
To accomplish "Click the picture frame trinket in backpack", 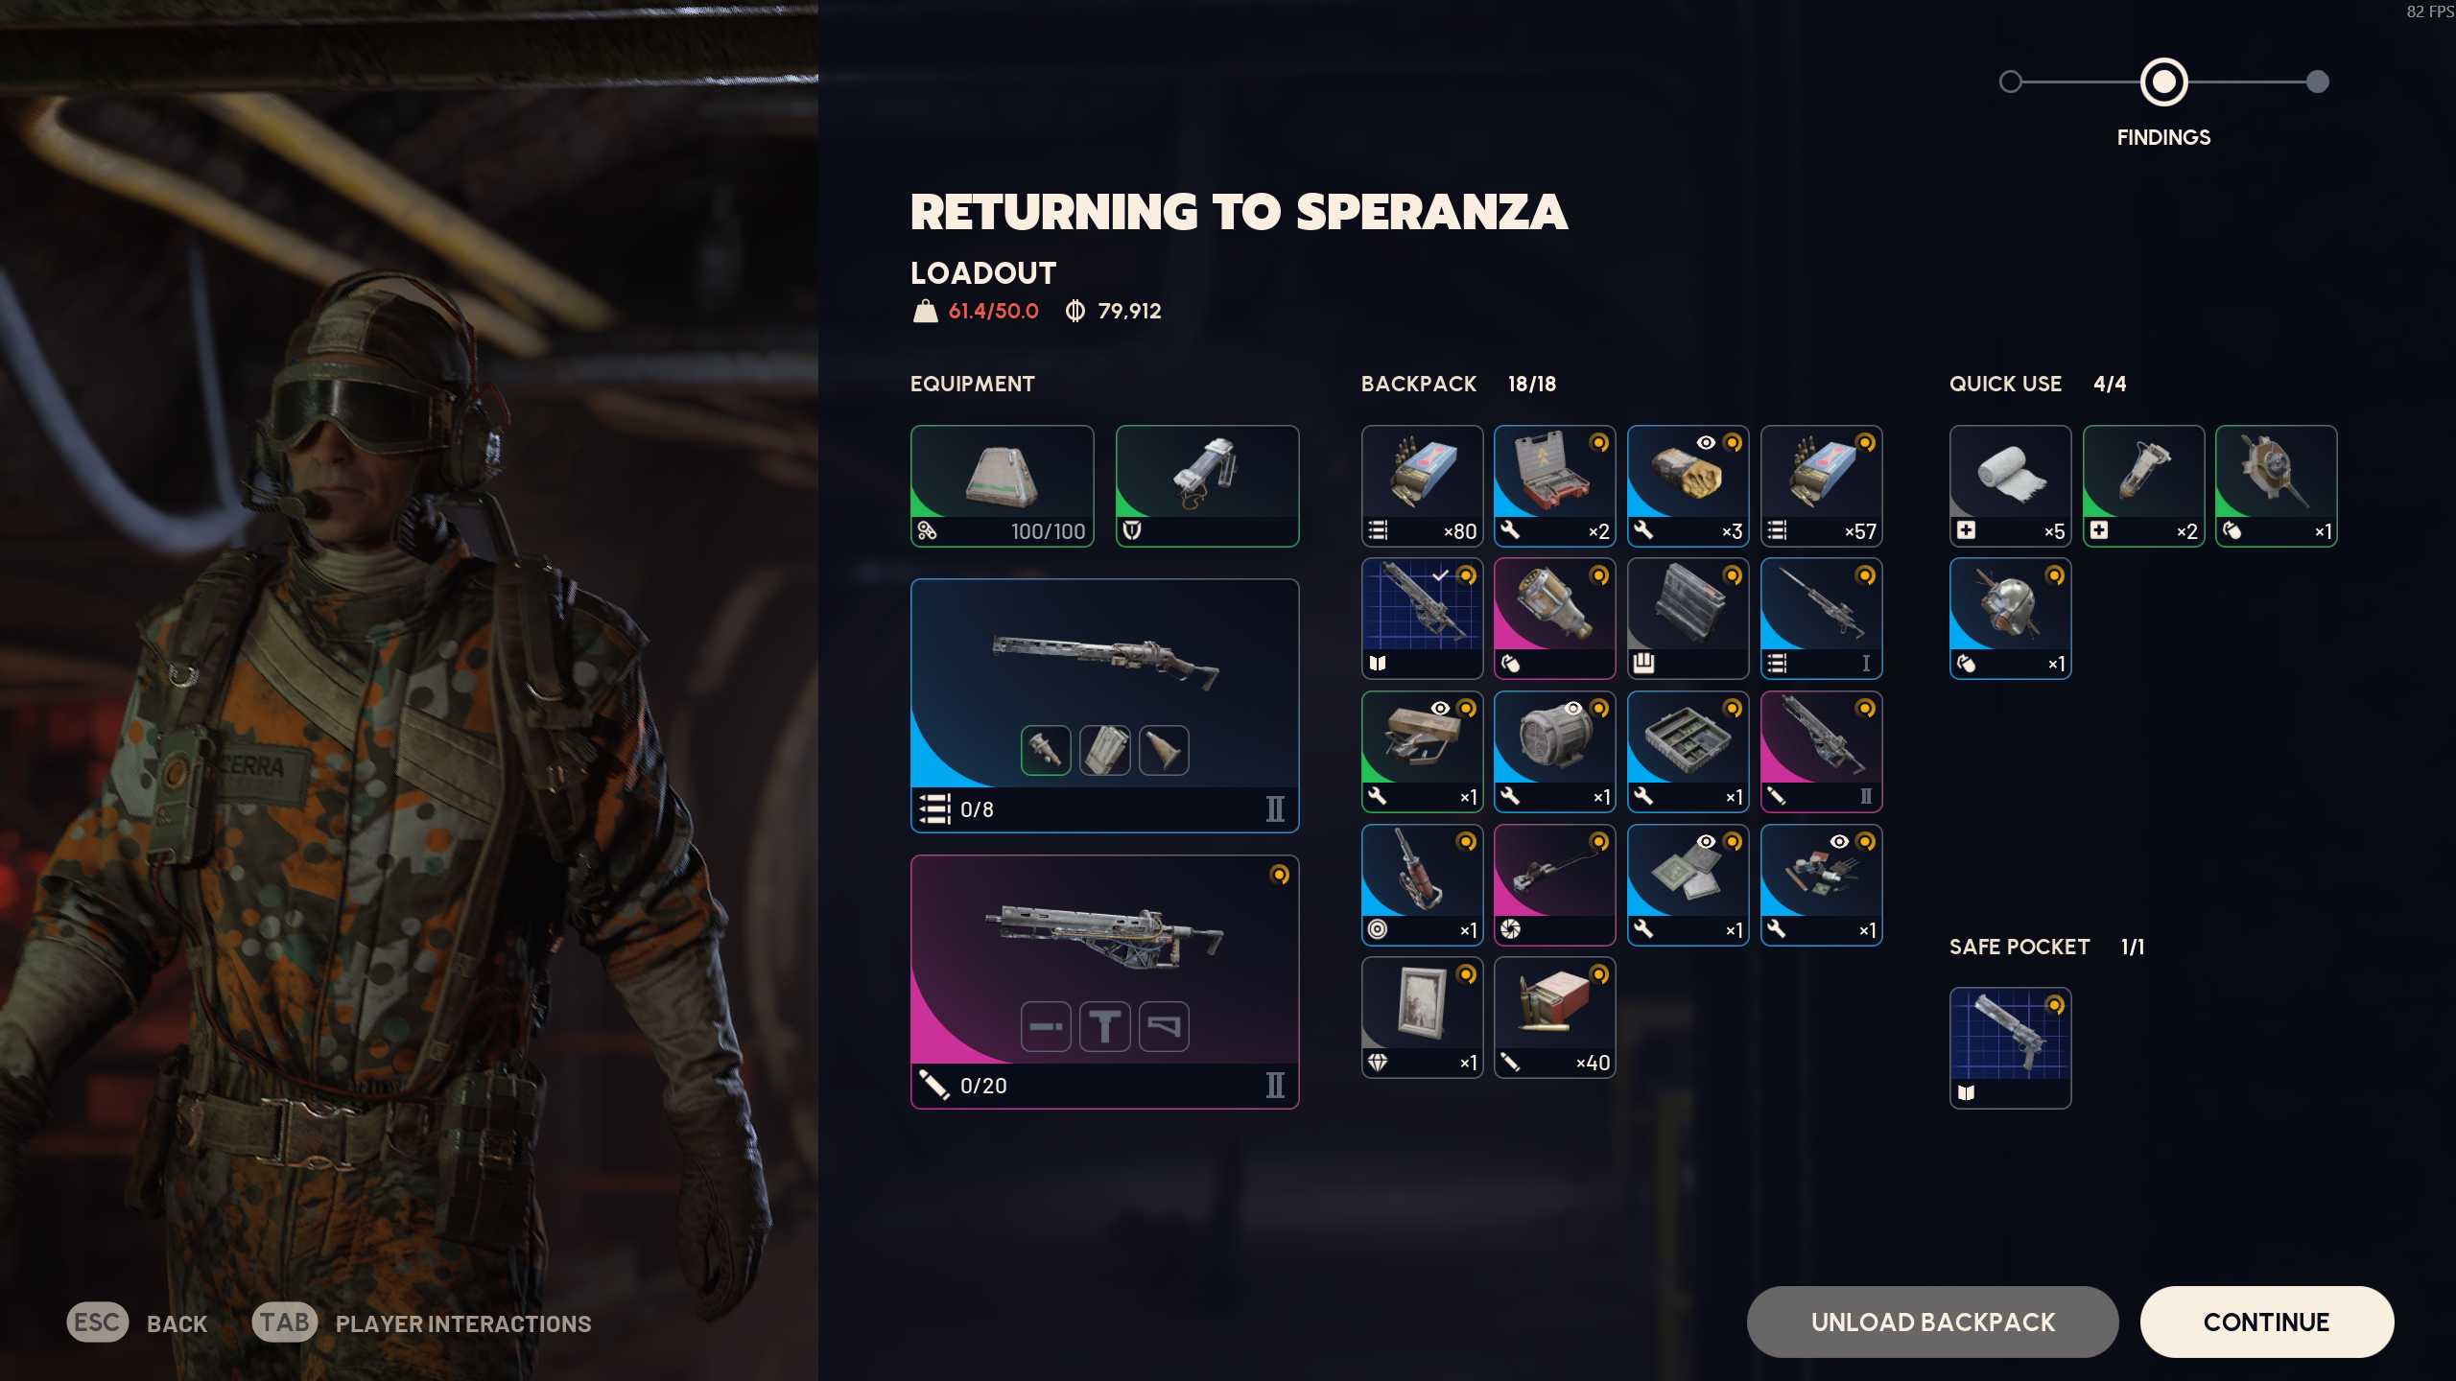I will pyautogui.click(x=1422, y=1018).
